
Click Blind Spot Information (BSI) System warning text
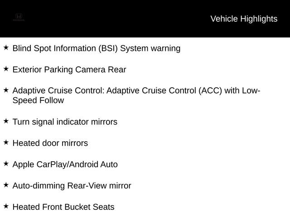97,49
